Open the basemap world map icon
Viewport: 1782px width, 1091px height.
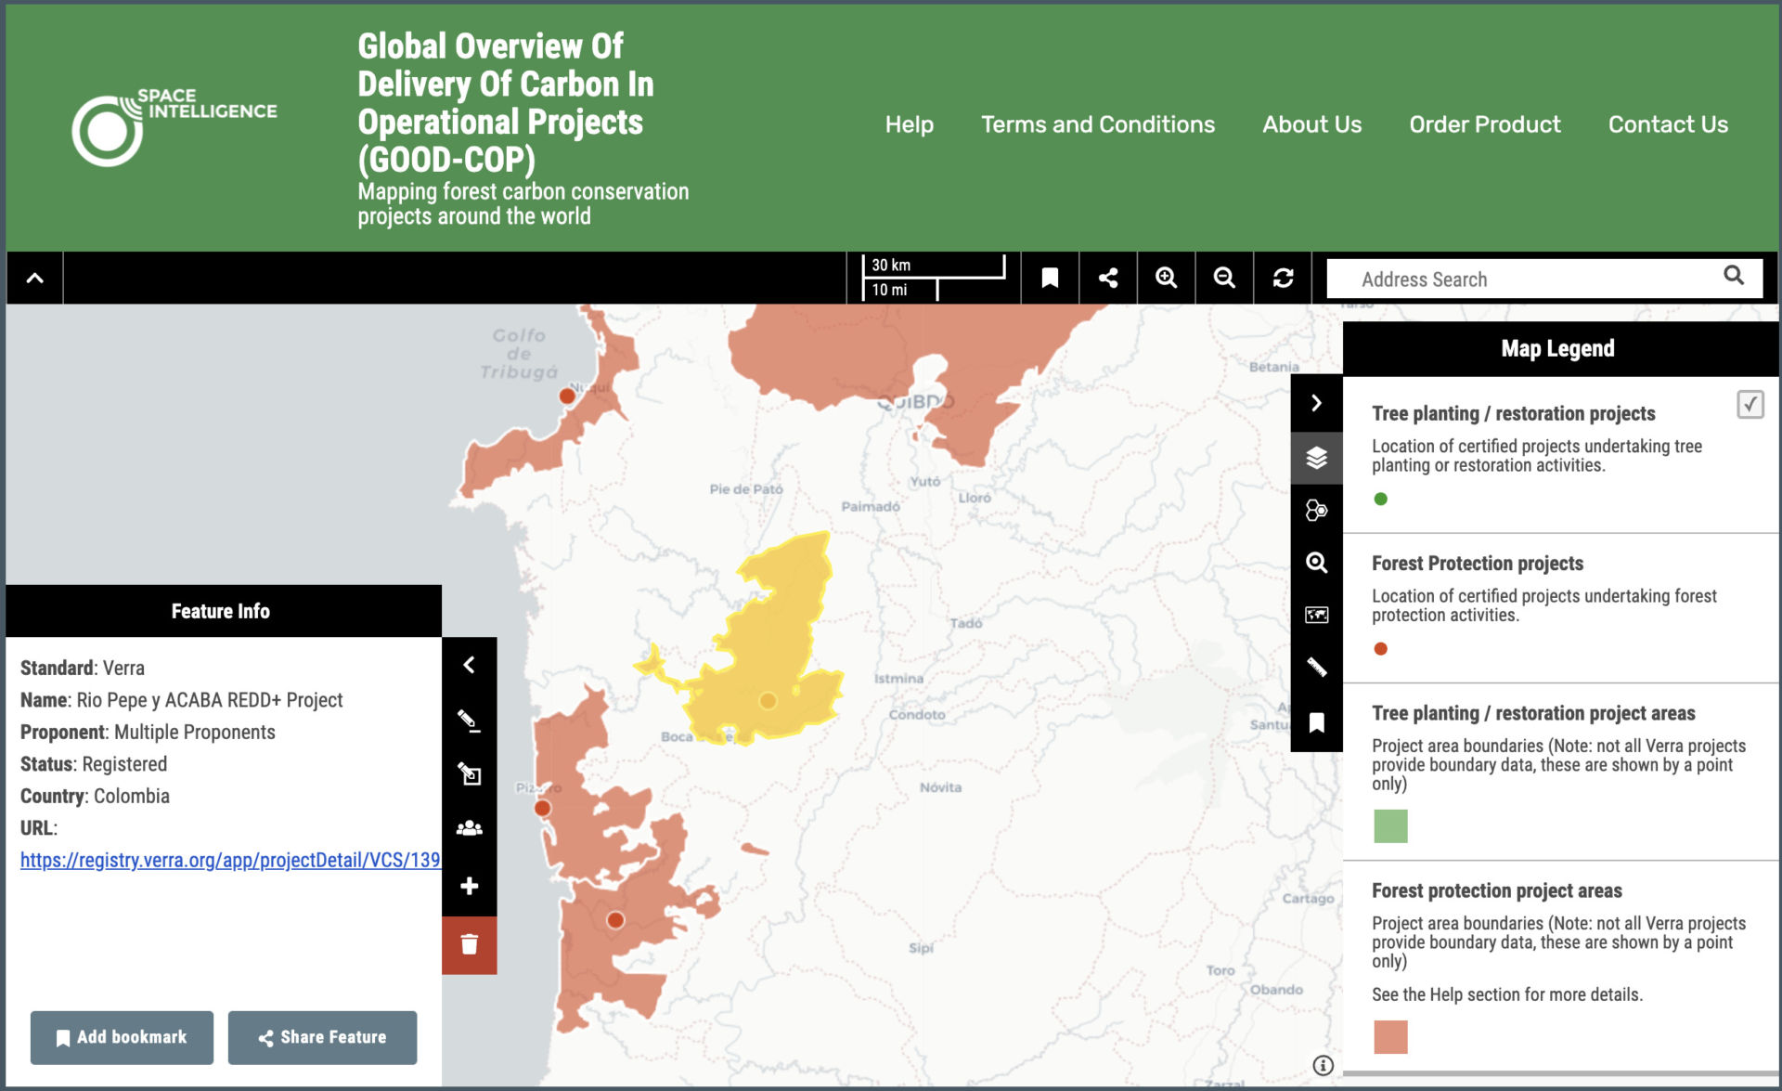pyautogui.click(x=1316, y=615)
